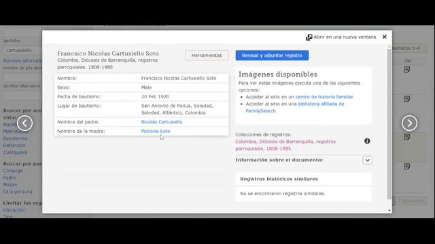
Task: Open mother link Petrona Soto
Action: pos(156,131)
